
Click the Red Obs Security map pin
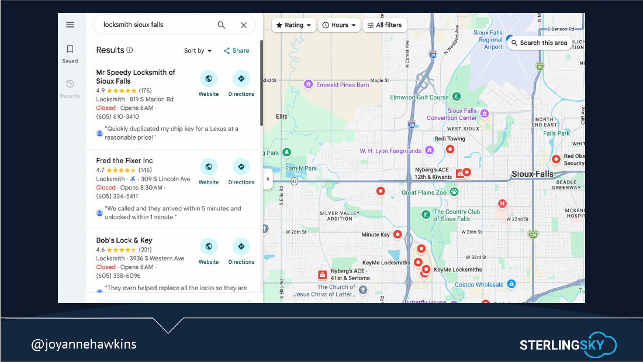[x=556, y=159]
